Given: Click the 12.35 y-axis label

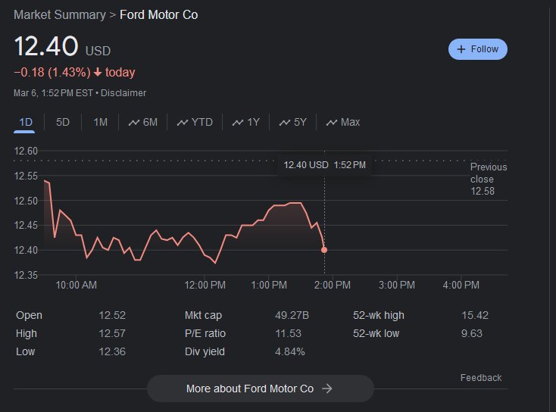Looking at the screenshot, I should [26, 275].
